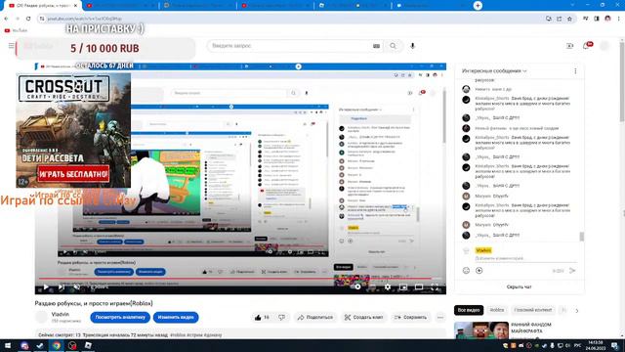The image size is (625, 352).
Task: Switch to theater mode icon
Action: (419, 286)
